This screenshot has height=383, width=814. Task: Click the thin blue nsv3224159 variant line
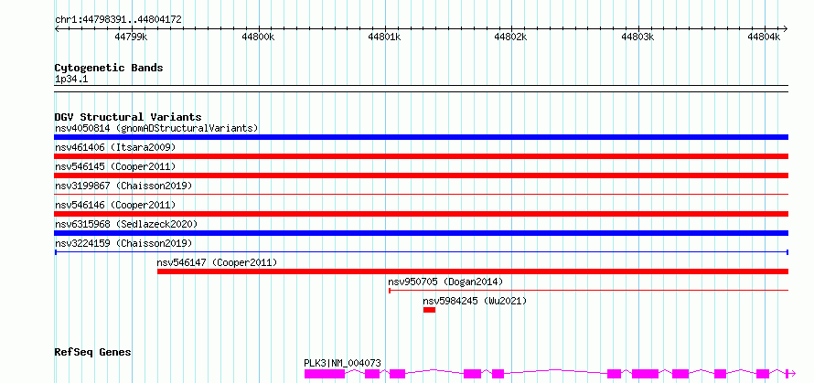tap(421, 252)
